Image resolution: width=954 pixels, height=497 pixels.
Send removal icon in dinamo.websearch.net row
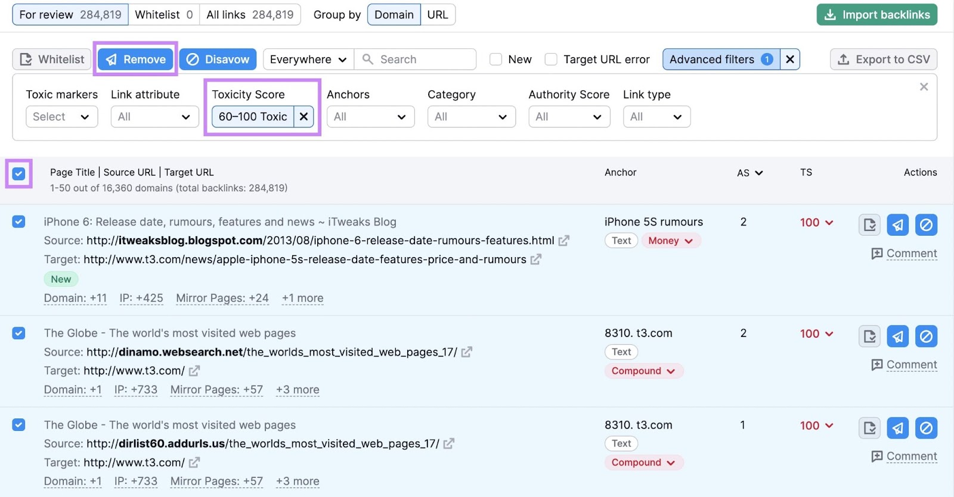pyautogui.click(x=898, y=336)
